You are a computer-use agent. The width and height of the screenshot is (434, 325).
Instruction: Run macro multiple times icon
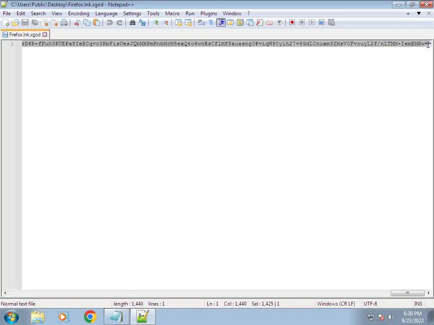tap(321, 23)
